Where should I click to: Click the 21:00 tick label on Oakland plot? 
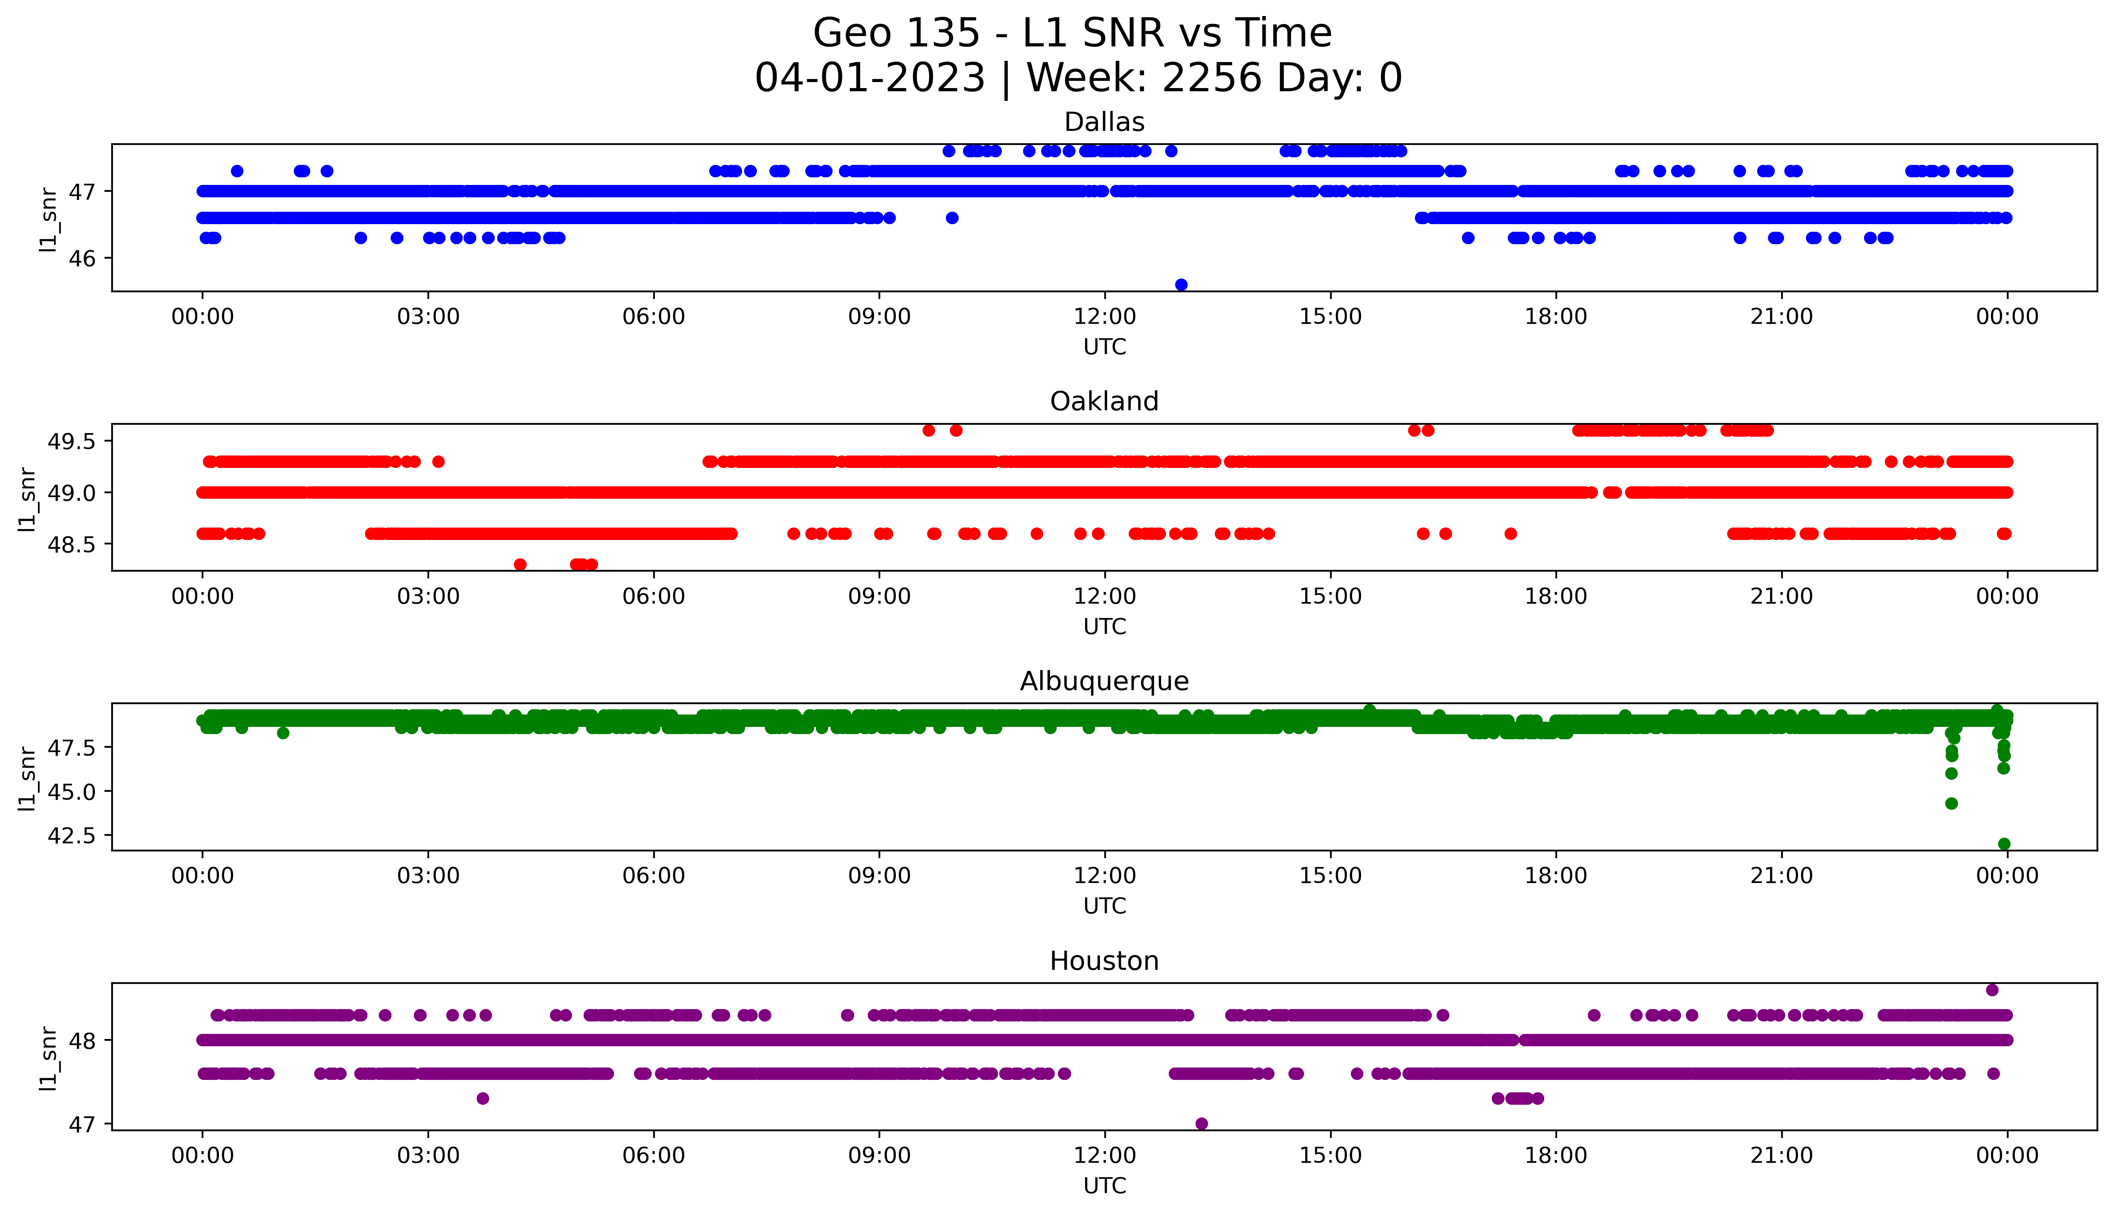[x=1782, y=596]
